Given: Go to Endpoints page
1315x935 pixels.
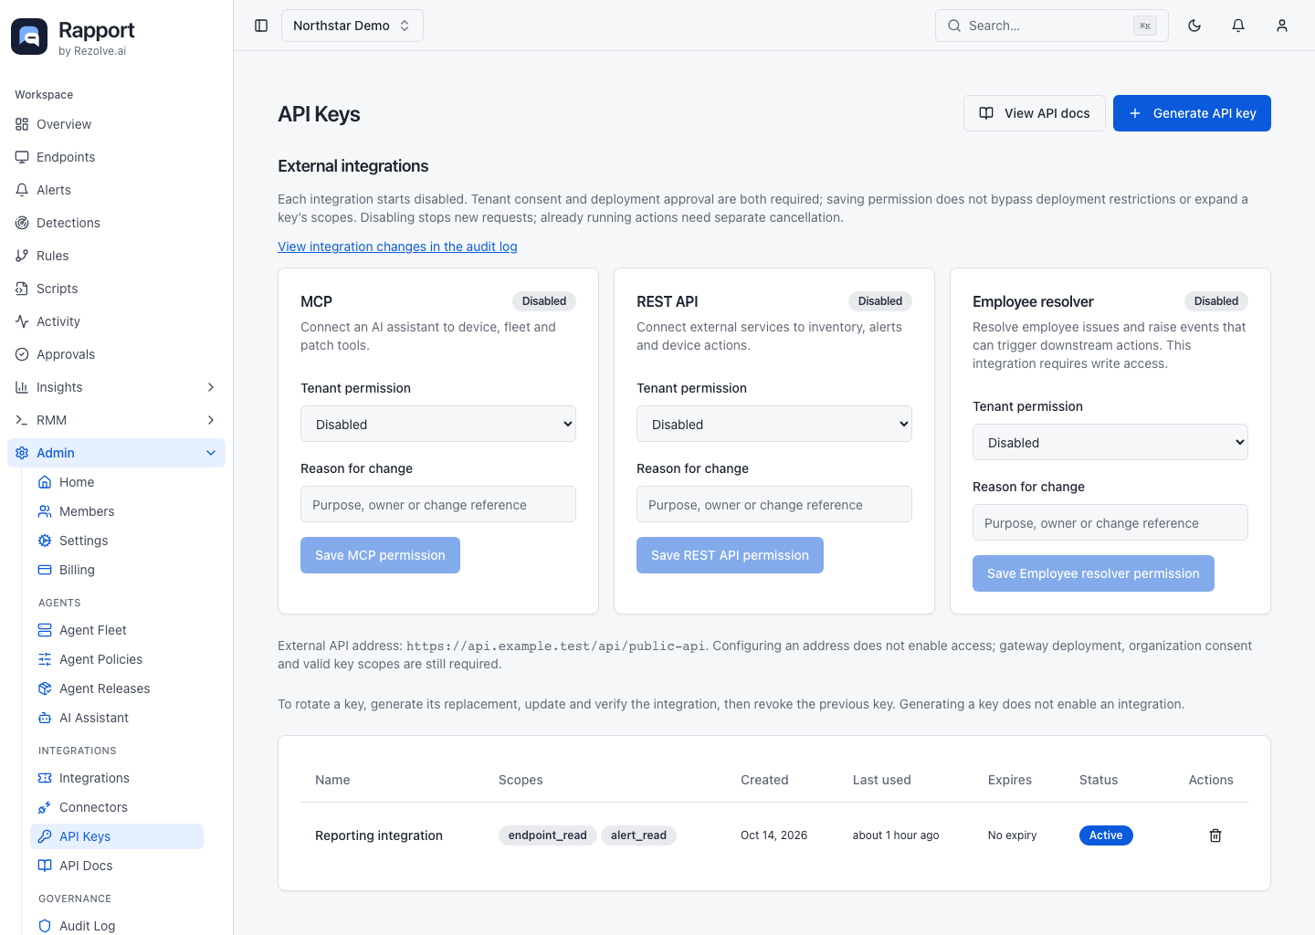Looking at the screenshot, I should pos(117,157).
